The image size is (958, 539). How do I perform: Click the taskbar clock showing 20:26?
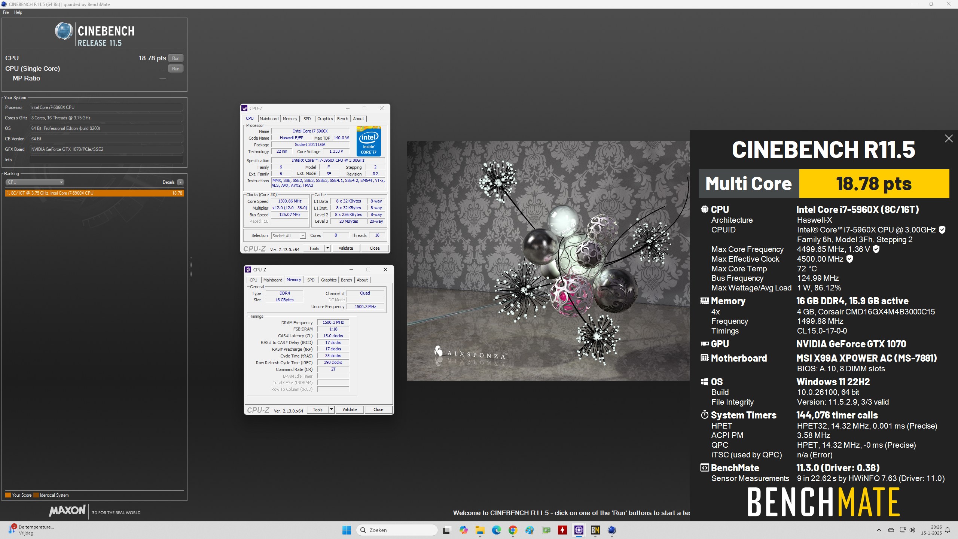(x=931, y=530)
